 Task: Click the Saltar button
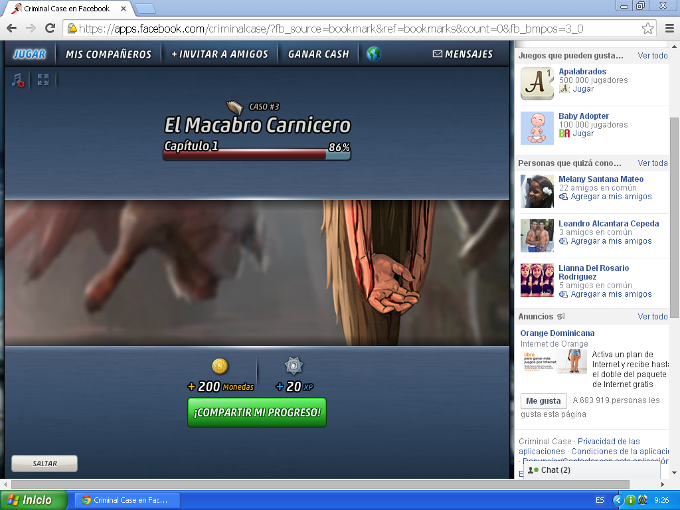pyautogui.click(x=44, y=463)
